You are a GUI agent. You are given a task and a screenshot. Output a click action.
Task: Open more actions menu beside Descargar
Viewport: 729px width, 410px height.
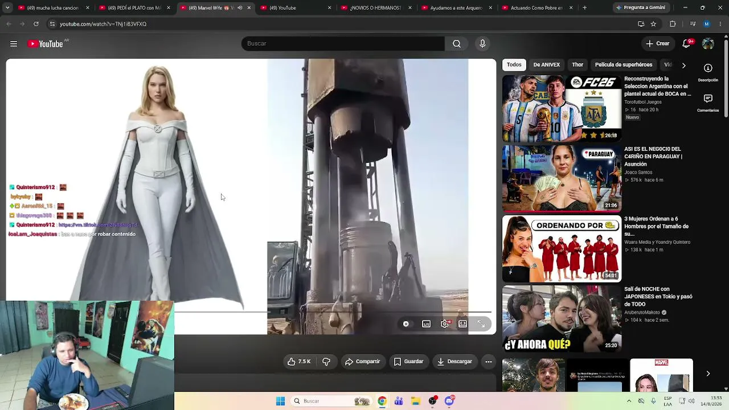[488, 362]
